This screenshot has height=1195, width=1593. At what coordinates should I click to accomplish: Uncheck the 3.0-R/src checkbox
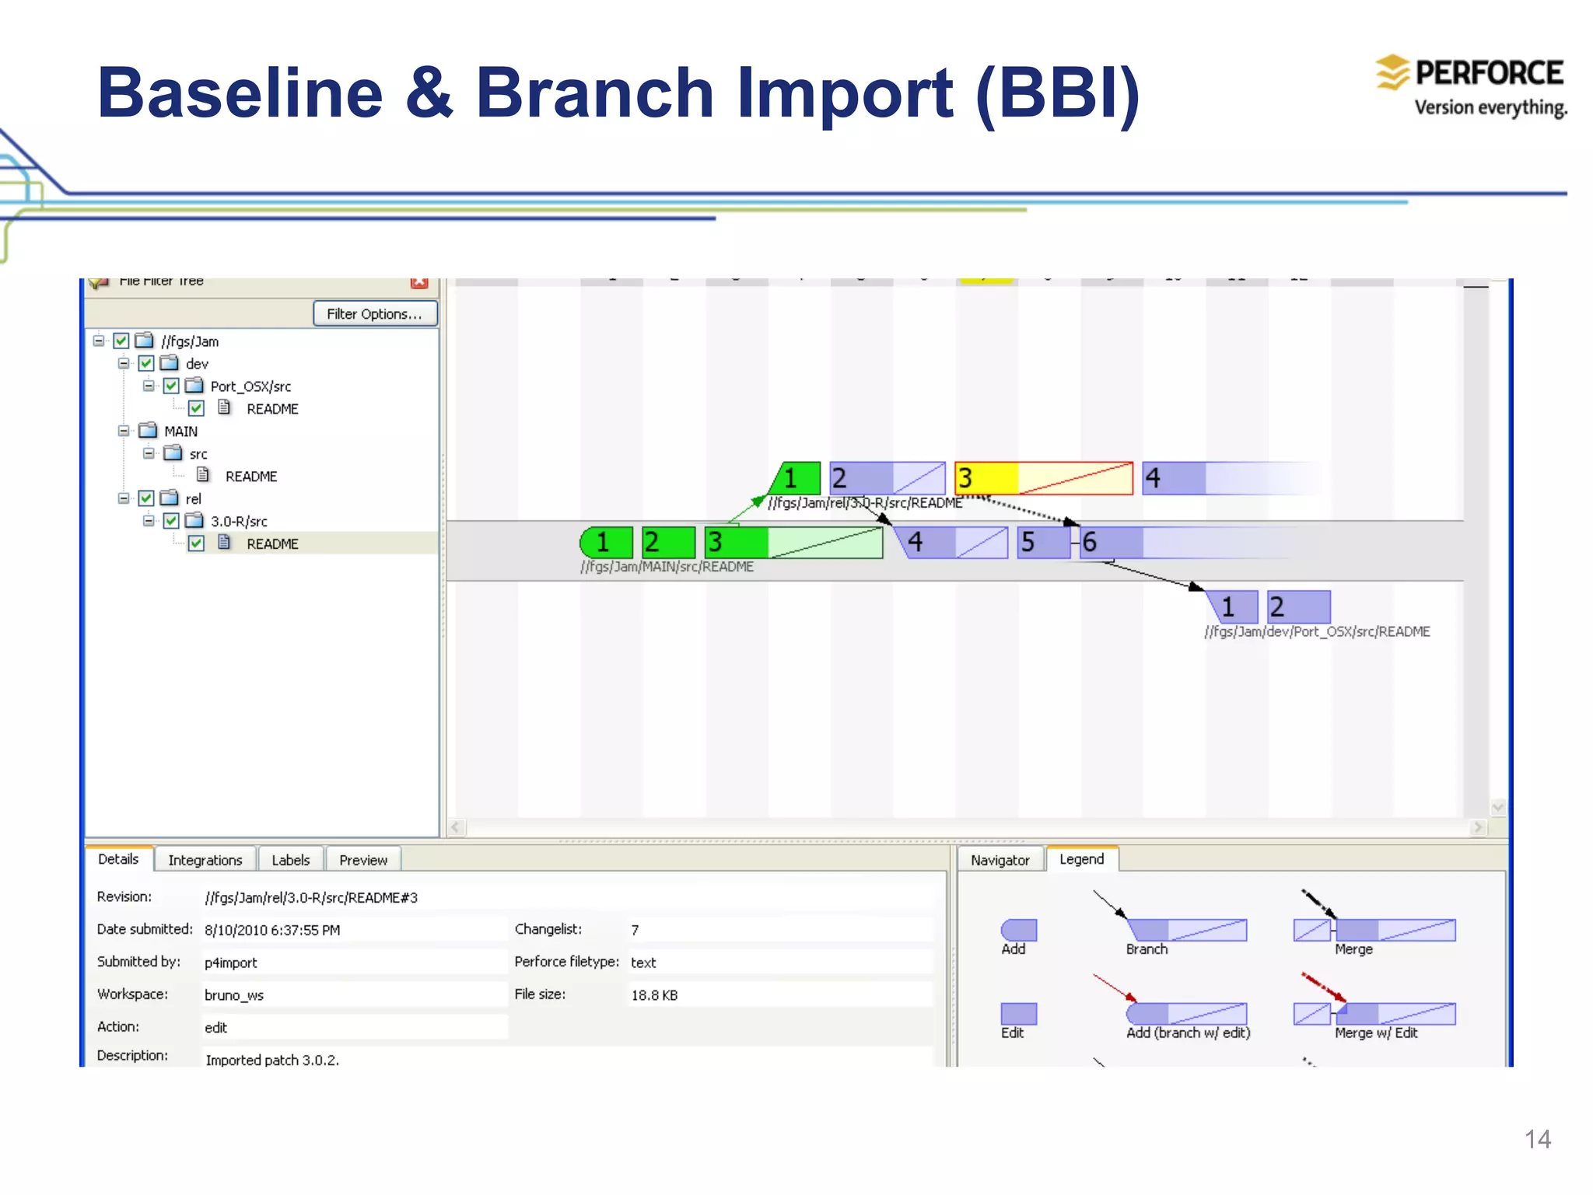(171, 521)
